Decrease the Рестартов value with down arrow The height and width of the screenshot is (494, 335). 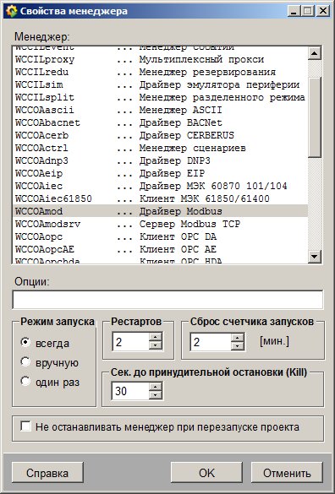coord(155,345)
